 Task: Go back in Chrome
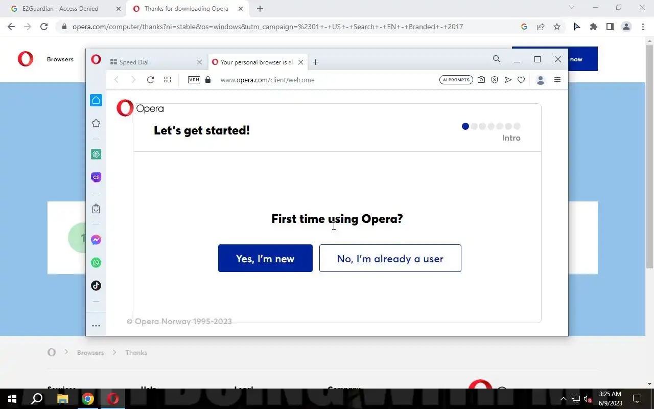click(x=11, y=27)
